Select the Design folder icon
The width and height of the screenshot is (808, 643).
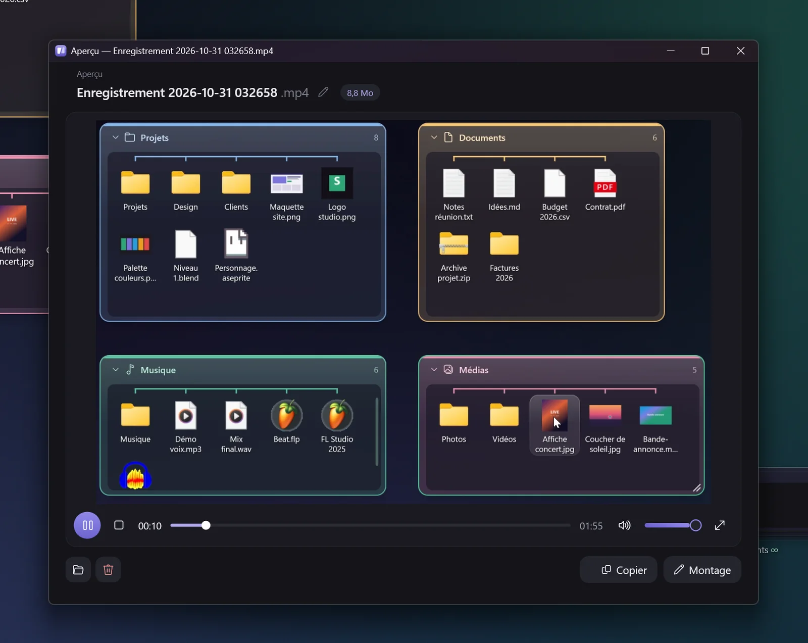click(x=186, y=183)
